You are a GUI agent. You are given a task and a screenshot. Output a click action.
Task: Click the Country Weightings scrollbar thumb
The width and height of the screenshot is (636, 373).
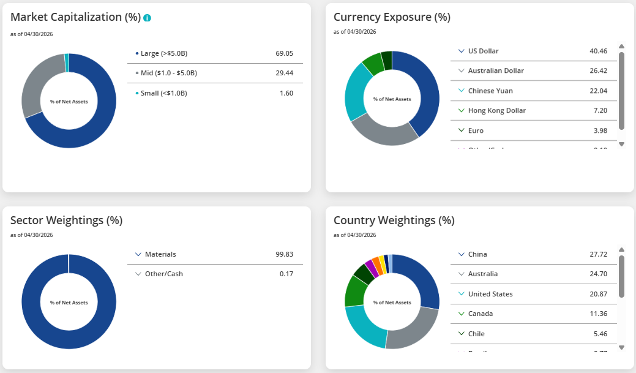coord(621,276)
